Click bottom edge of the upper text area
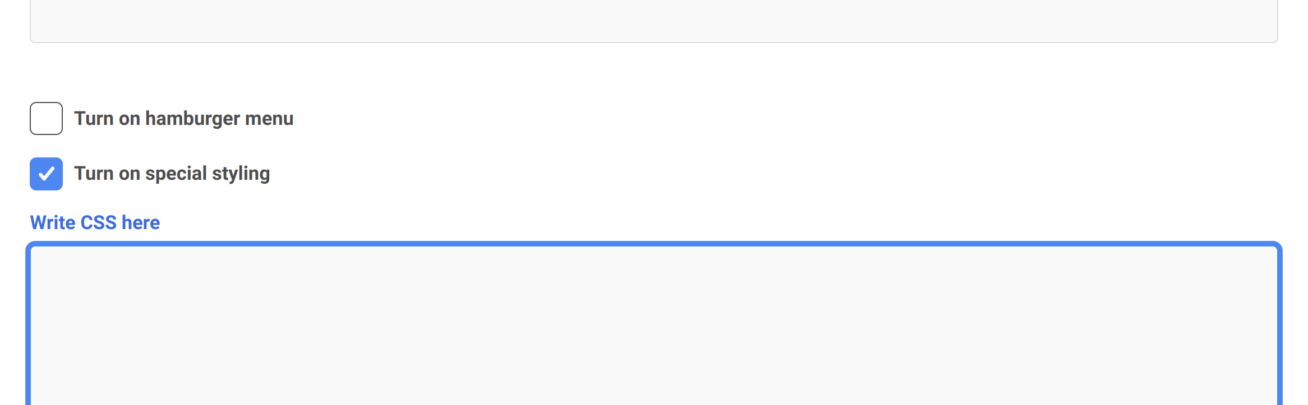 [653, 41]
